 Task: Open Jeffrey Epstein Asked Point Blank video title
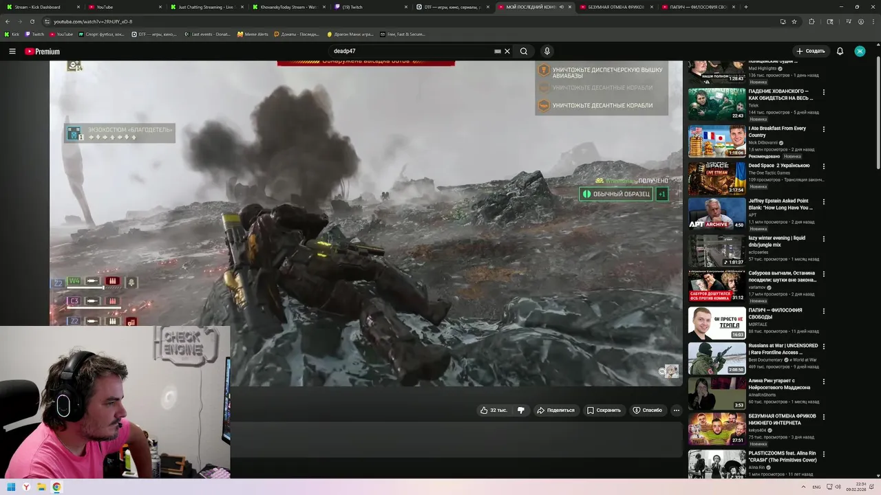[x=781, y=204]
